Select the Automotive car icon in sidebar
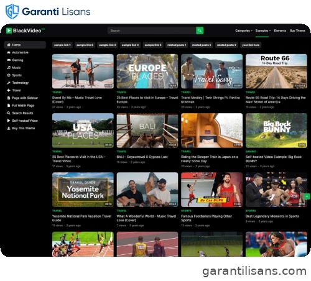Viewport: 311px width, 281px height. (9, 52)
